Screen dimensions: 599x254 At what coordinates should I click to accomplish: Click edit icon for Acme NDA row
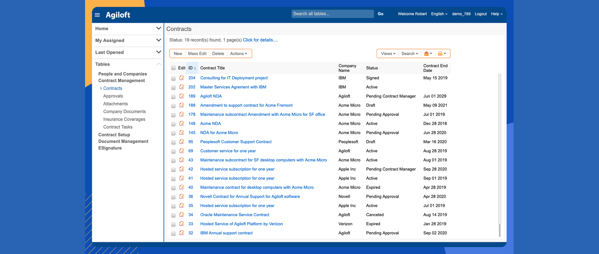click(x=182, y=123)
